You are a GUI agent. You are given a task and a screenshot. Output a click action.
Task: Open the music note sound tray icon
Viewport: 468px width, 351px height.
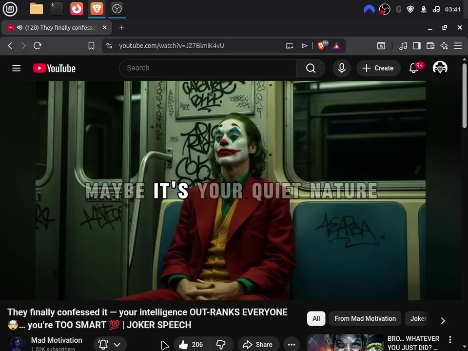(436, 9)
